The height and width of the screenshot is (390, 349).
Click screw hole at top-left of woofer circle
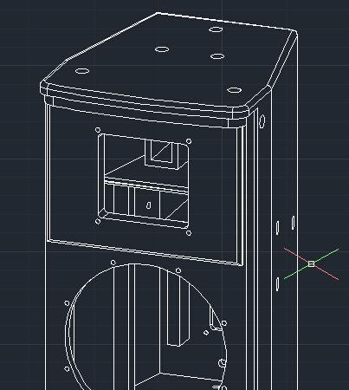(113, 263)
